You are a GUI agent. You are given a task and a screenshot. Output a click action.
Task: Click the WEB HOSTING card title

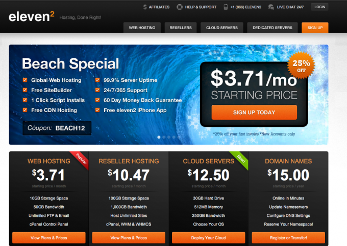tap(49, 161)
